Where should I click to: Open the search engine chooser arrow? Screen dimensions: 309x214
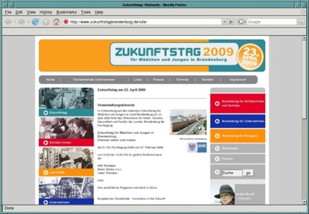pos(245,22)
